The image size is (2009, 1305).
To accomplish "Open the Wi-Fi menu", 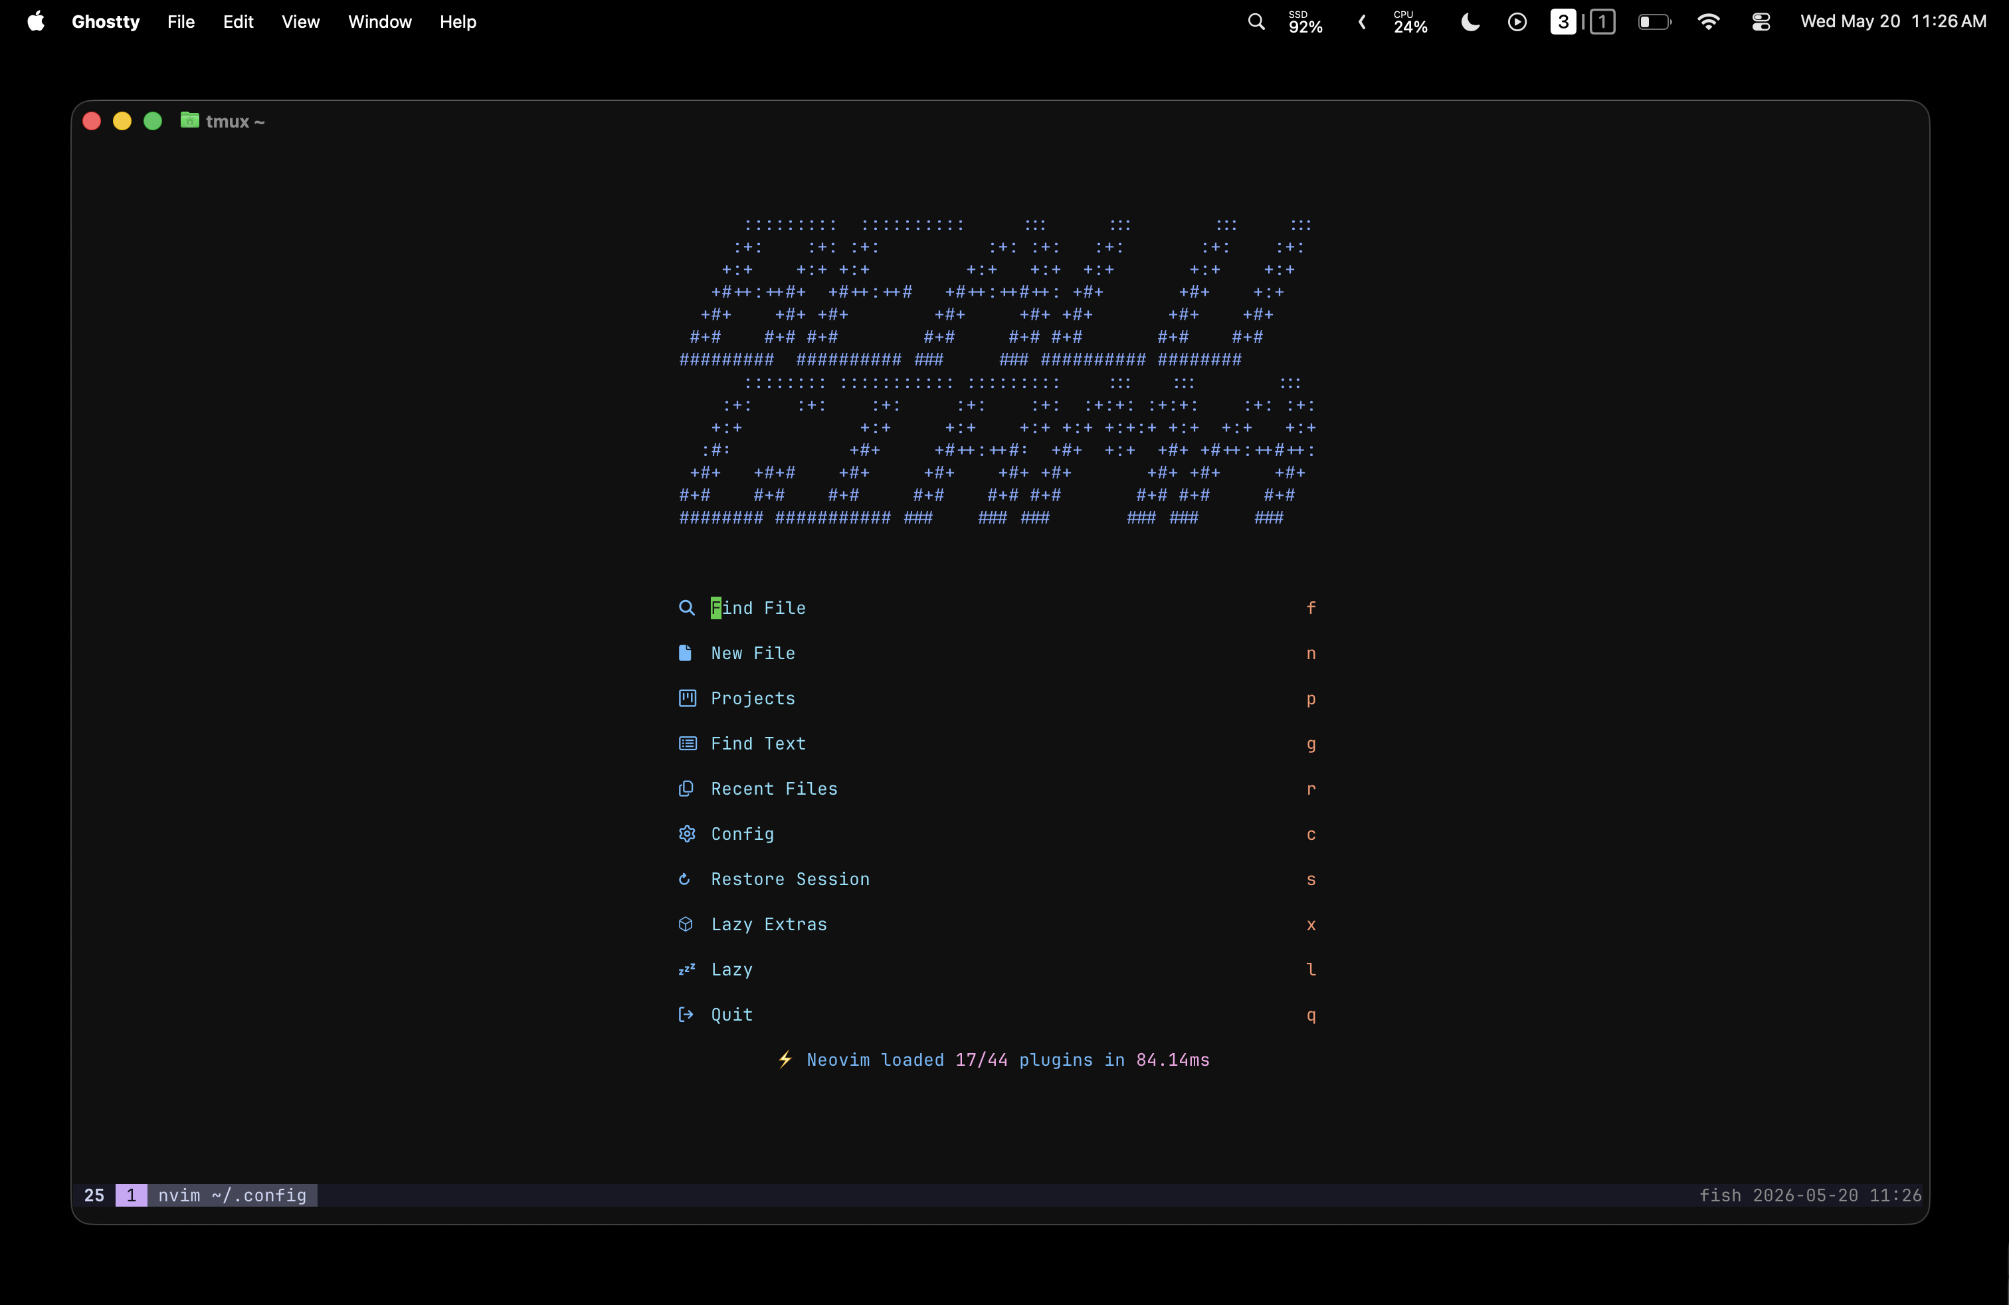I will (1709, 22).
